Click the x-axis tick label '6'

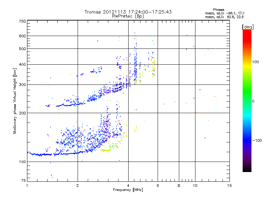coord(158,186)
